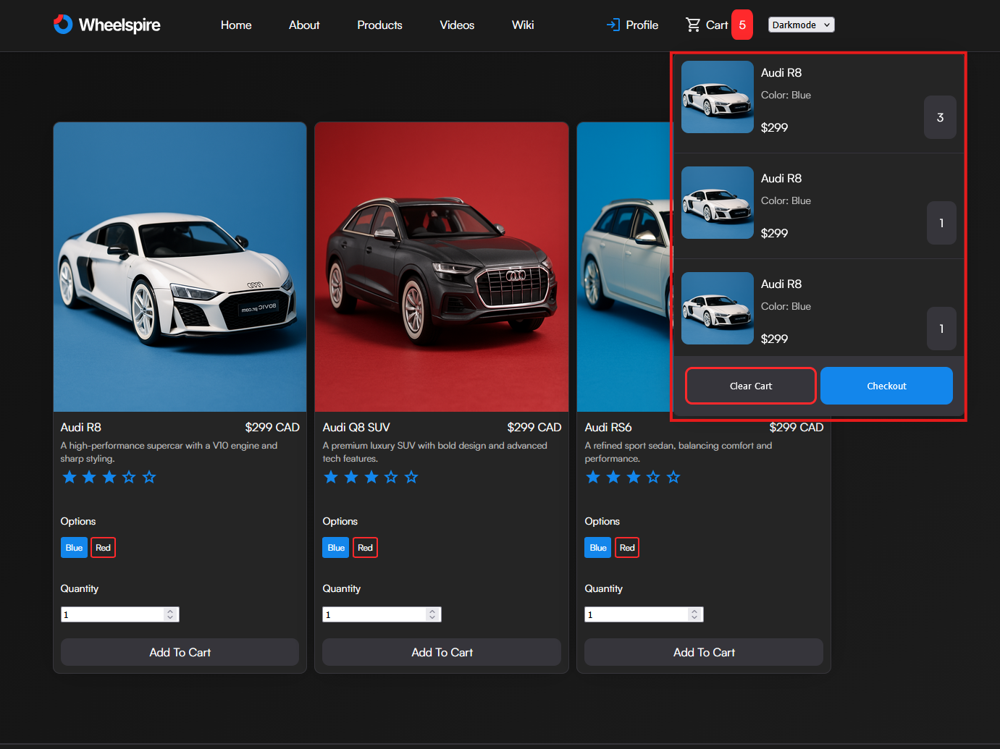Select the Blue option for Audi RS6
The width and height of the screenshot is (1000, 749).
597,547
